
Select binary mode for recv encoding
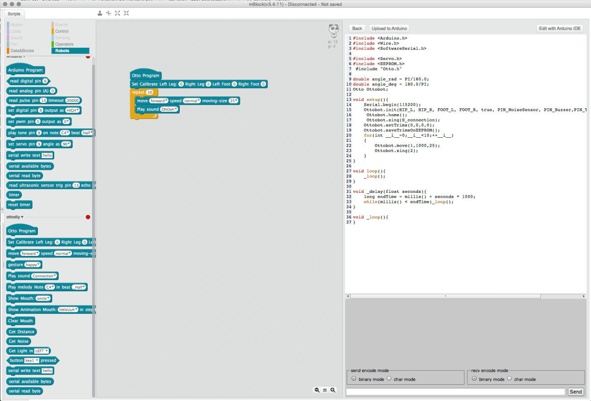point(474,379)
